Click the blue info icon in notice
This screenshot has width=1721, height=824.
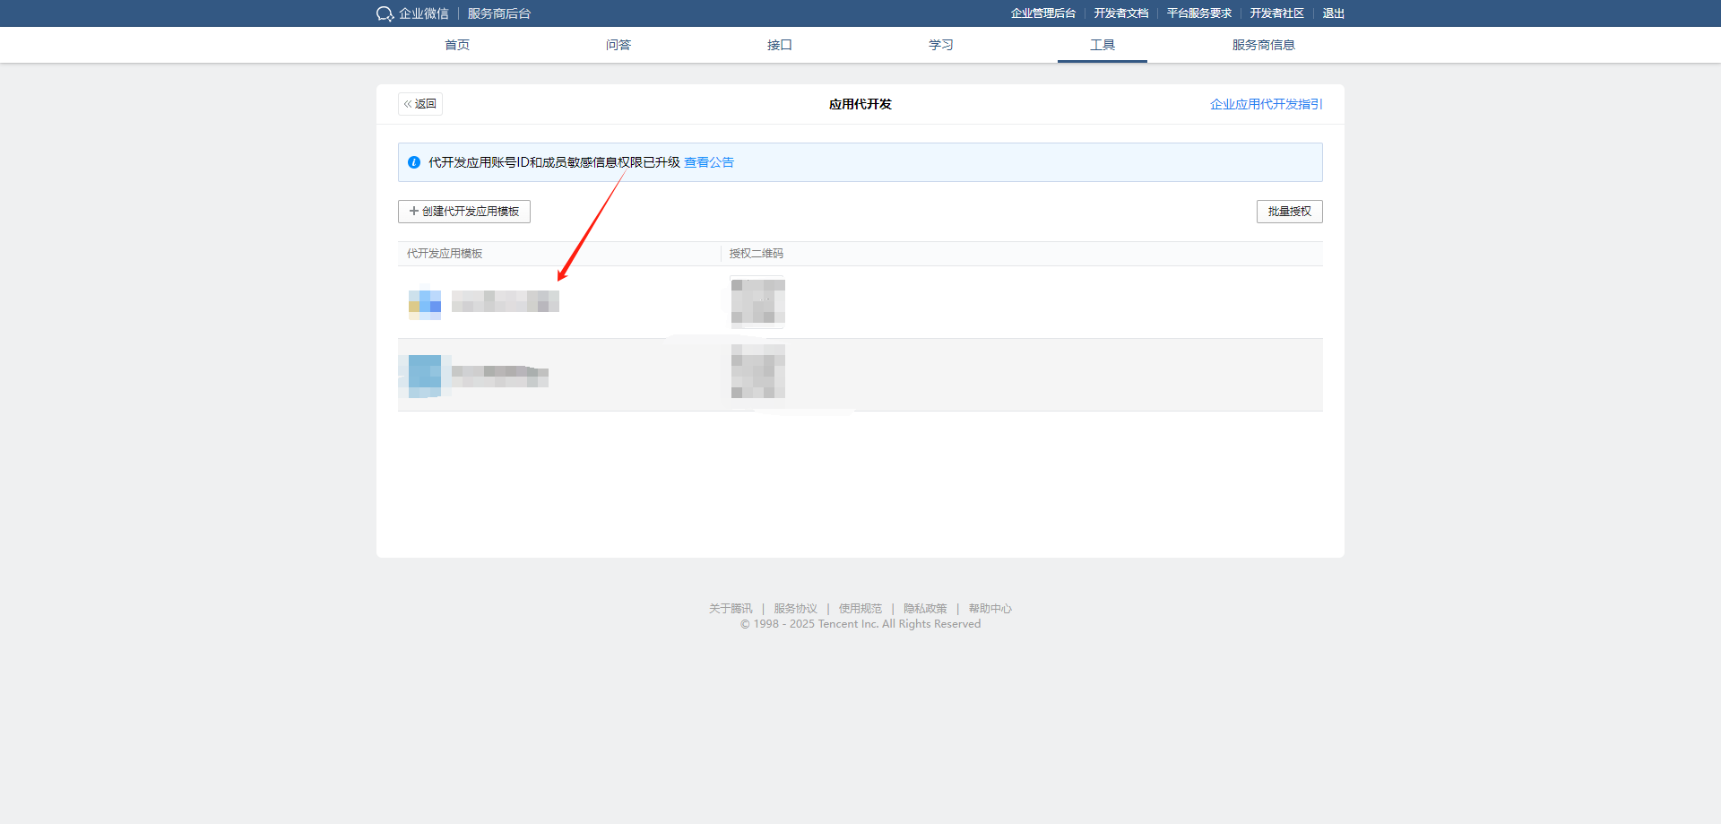click(414, 162)
